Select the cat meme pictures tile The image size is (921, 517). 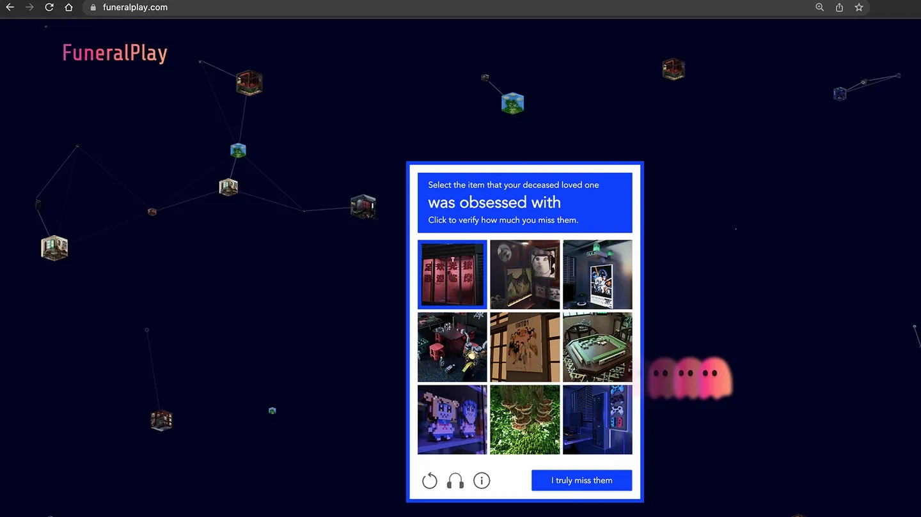coord(525,274)
